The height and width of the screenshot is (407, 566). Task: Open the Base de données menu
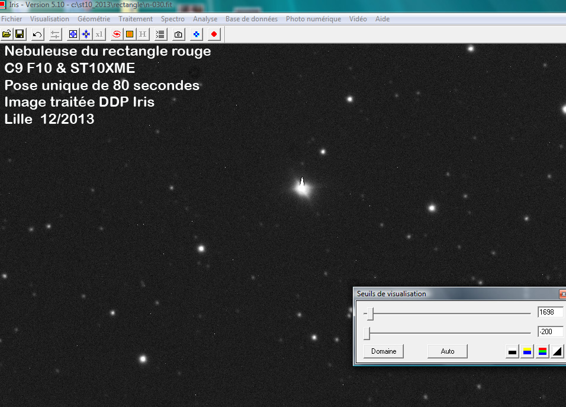coord(252,19)
